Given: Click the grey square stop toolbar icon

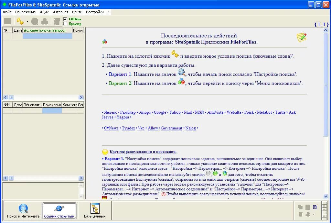Looking at the screenshot, I should 7,21.
